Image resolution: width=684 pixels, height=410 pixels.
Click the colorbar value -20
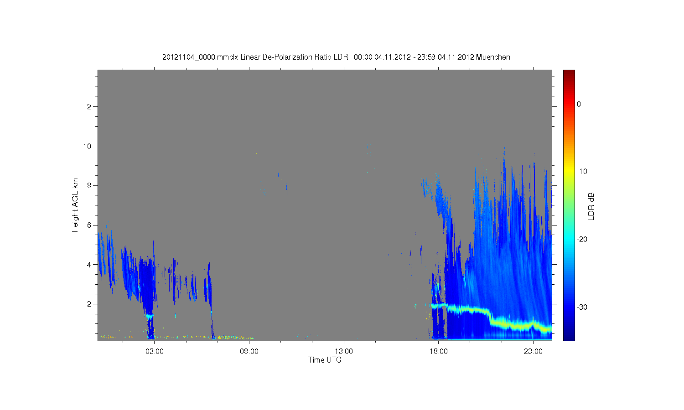(x=582, y=240)
